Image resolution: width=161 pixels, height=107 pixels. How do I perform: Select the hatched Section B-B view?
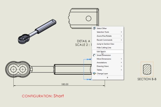pyautogui.click(x=147, y=69)
